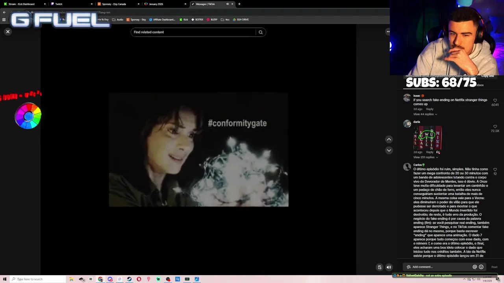Like isaac's comment

tap(495, 100)
